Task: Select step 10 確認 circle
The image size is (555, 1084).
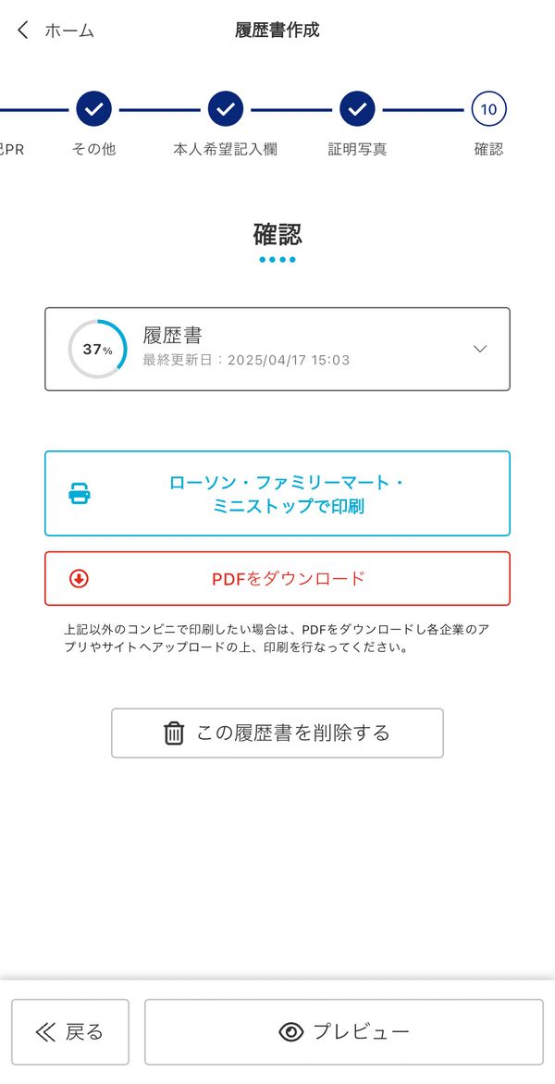Action: pos(488,108)
